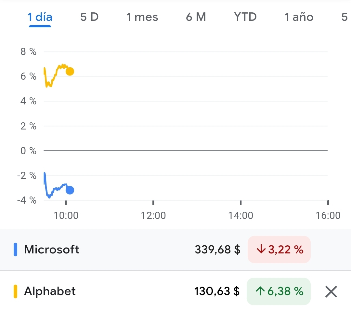Click Alphabet's green +6,38 % change badge
Image resolution: width=351 pixels, height=311 pixels.
point(279,291)
